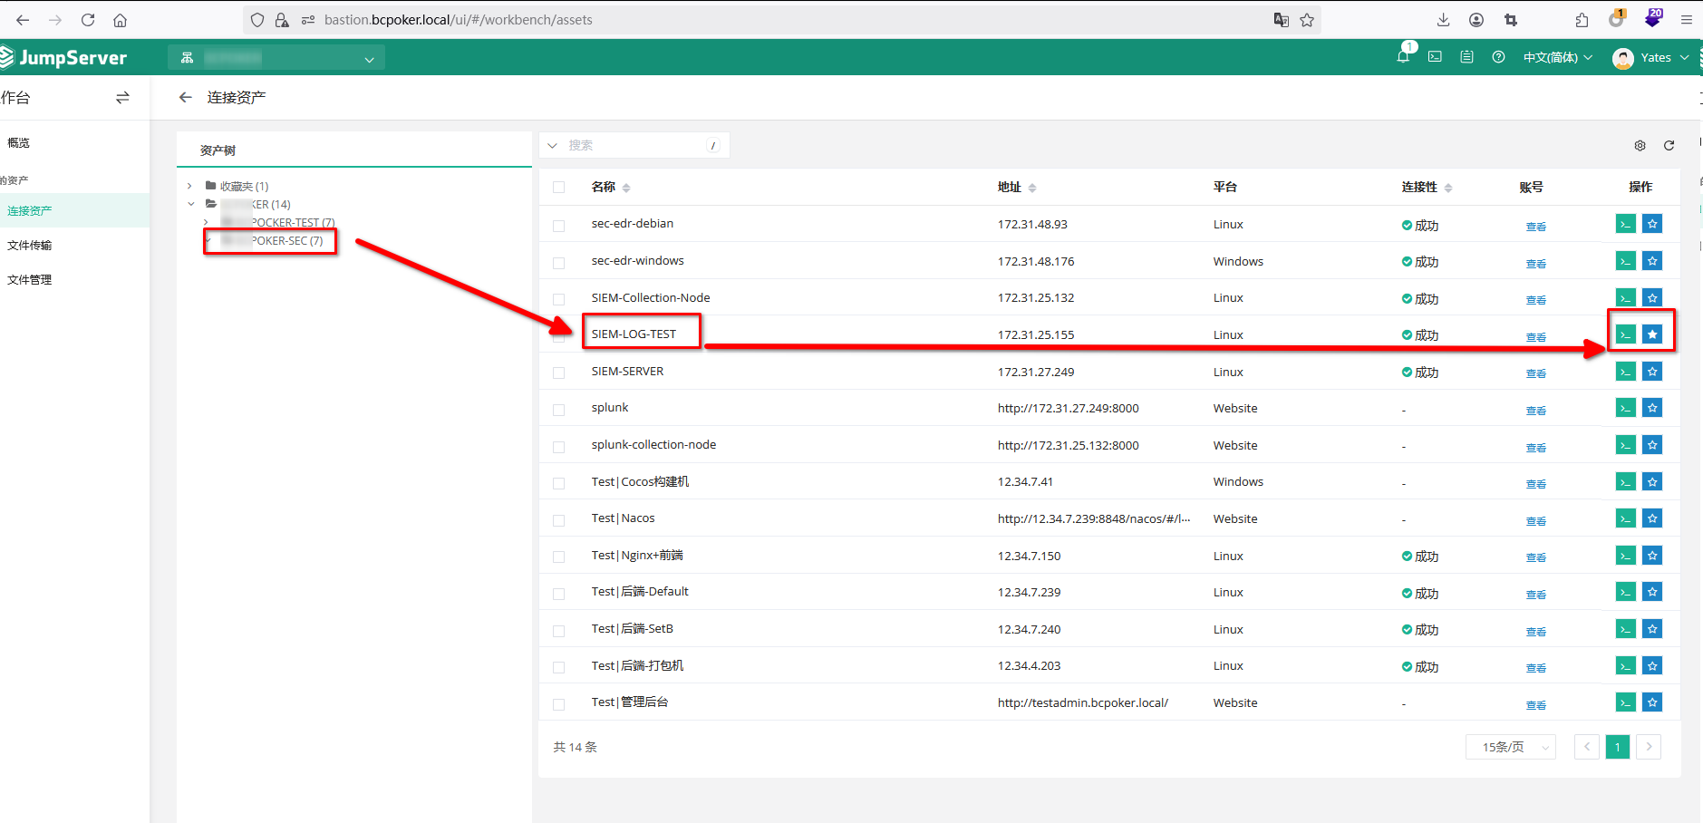
Task: Favorite the sec-edr-debian asset with star
Action: [1652, 224]
